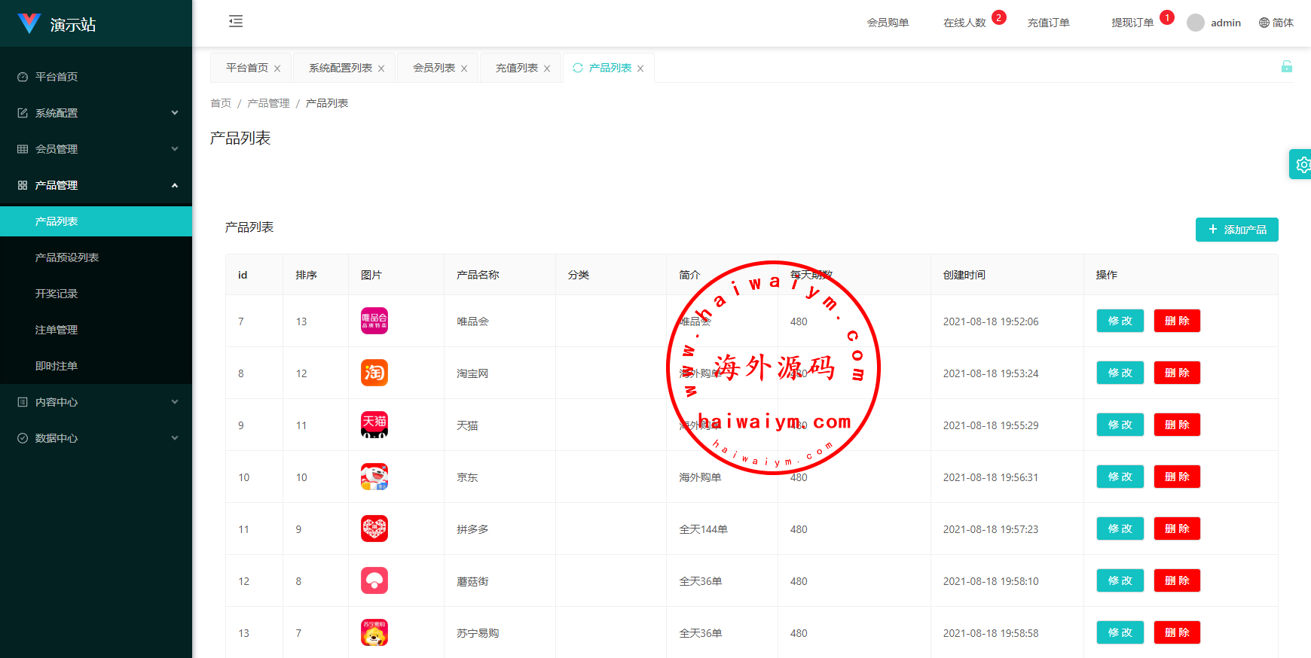
Task: Click 修改 for the 唯品会 row
Action: click(1120, 321)
